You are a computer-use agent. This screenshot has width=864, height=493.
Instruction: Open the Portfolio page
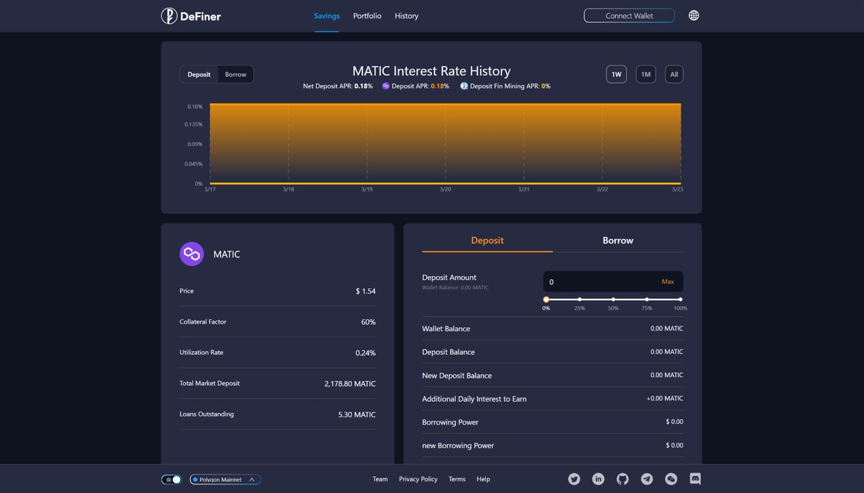tap(367, 16)
